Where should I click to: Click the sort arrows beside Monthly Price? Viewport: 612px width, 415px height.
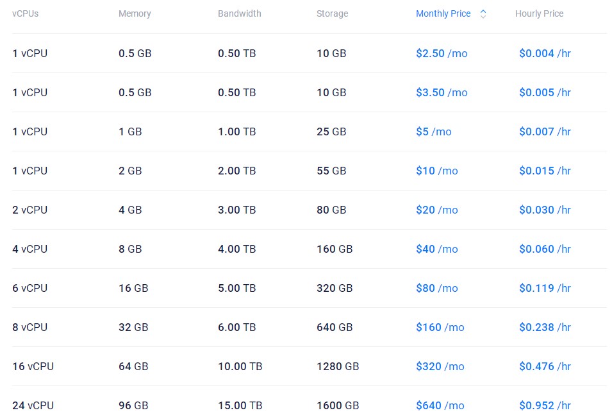[x=483, y=13]
